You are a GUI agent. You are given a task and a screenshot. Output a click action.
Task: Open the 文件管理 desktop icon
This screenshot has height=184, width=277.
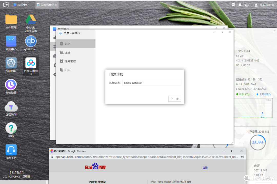[11, 22]
